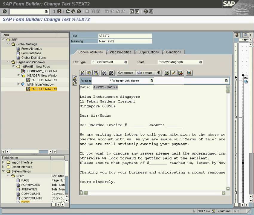
Task: Switch to the Web Properties tab
Action: [x=120, y=52]
